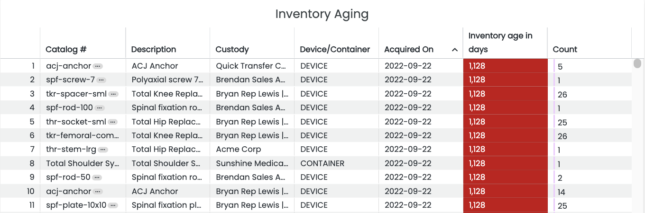This screenshot has height=213, width=645.
Task: Toggle the sort arrow on Acquired On
Action: (454, 50)
